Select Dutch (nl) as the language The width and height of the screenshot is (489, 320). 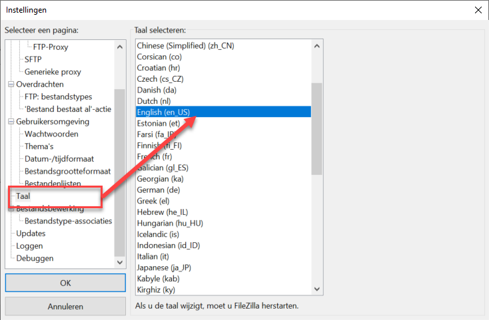coord(155,101)
